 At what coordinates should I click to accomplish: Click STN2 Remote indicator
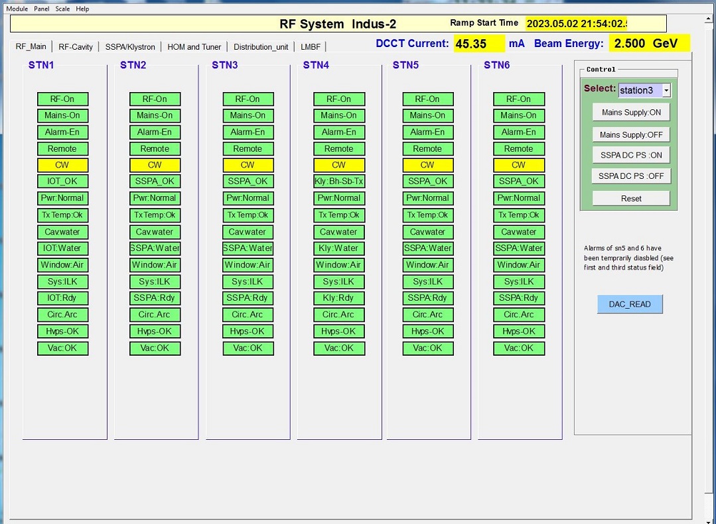155,148
